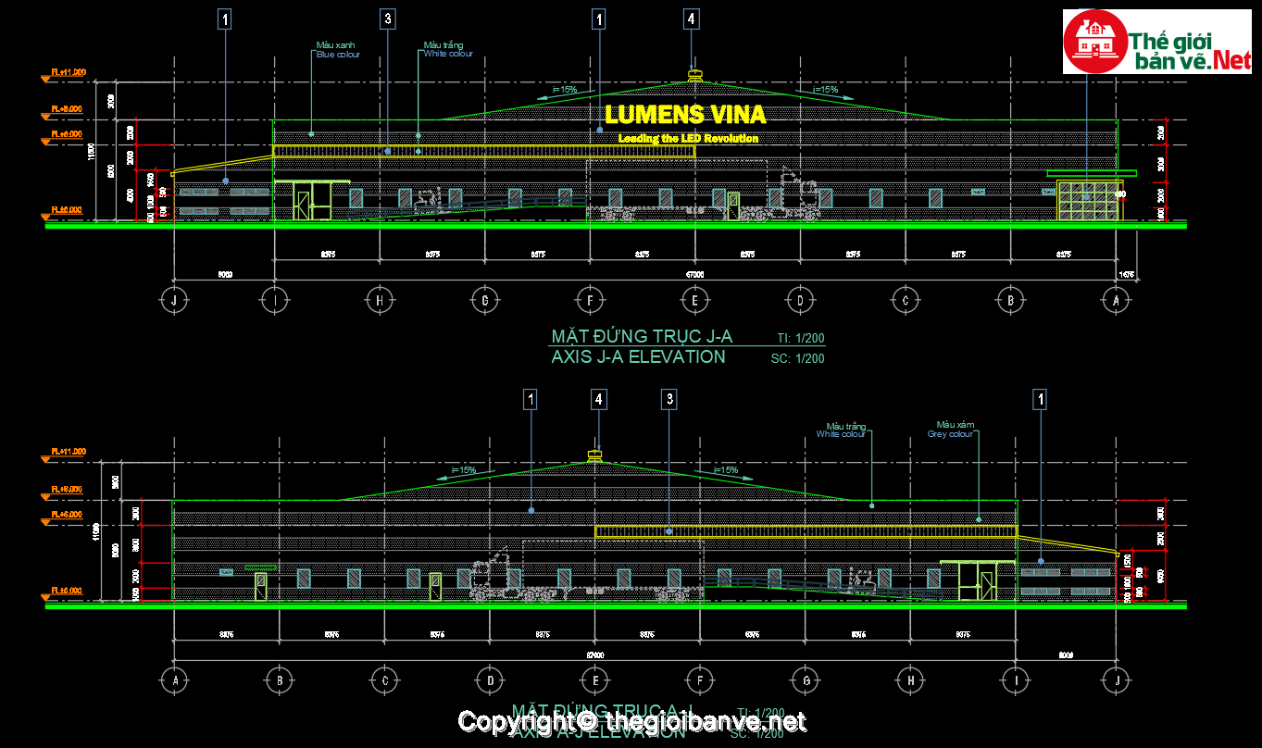Click the 47000 overall dimension text

pos(695,274)
